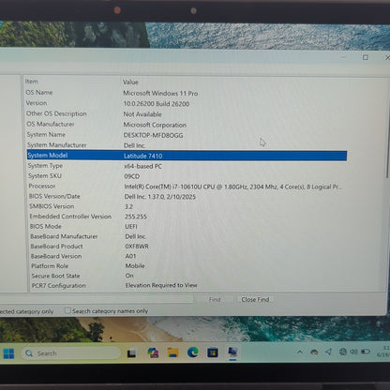Enable Search category names only checkbox

[x=67, y=310]
